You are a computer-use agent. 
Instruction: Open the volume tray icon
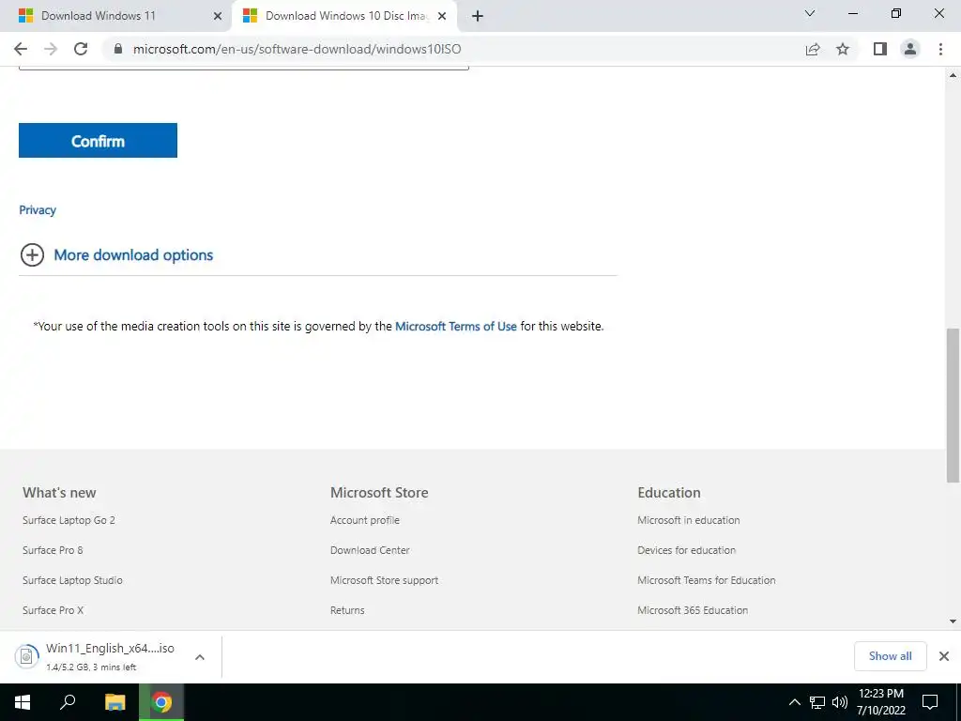(x=840, y=702)
